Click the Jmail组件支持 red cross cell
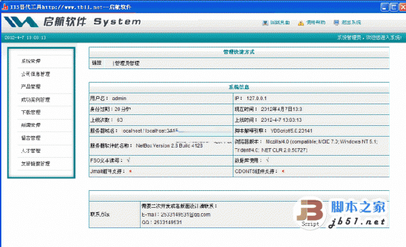Image resolution: width=406 pixels, height=247 pixels. pyautogui.click(x=161, y=171)
